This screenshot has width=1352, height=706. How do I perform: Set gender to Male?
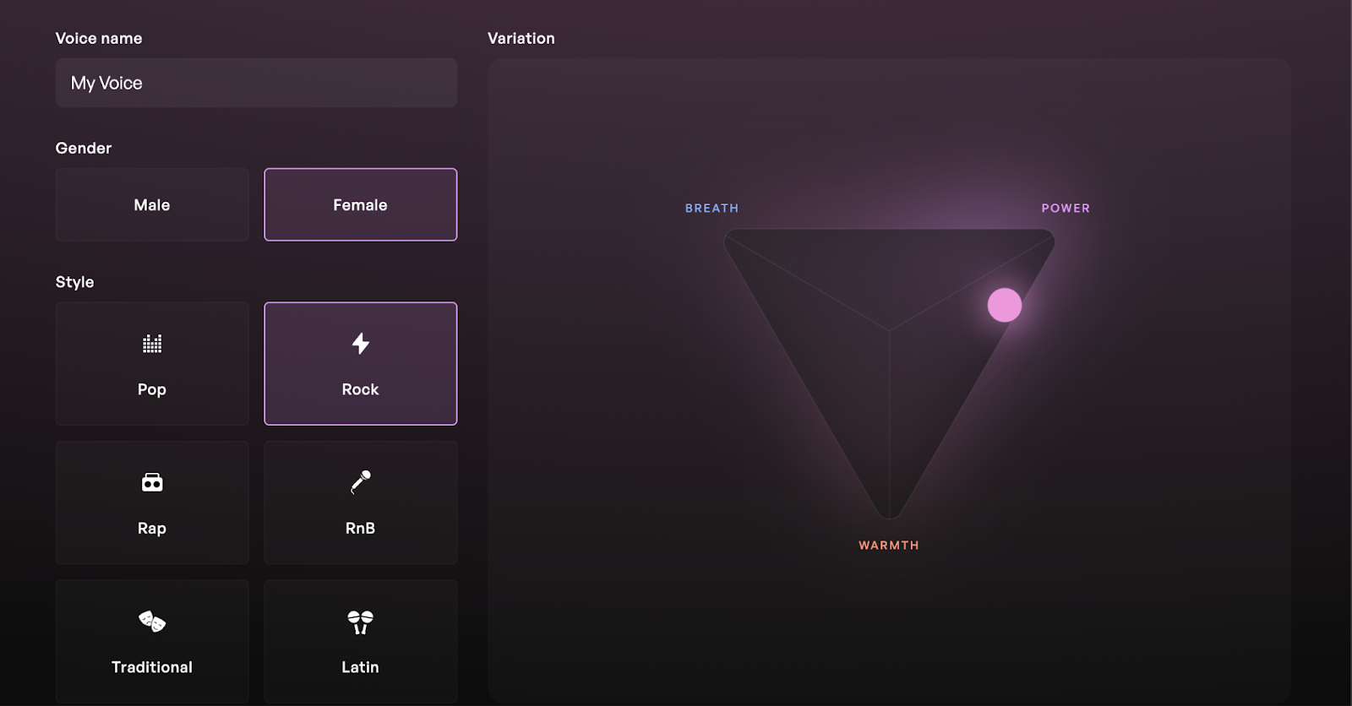coord(152,205)
